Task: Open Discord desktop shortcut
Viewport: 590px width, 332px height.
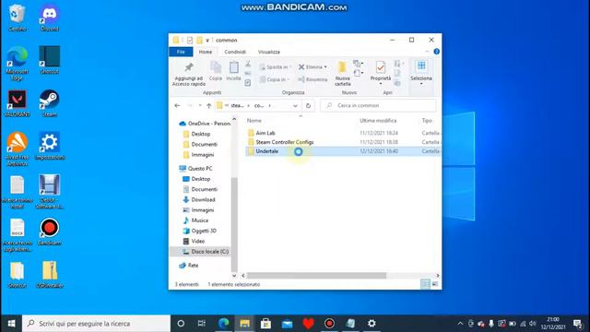Action: click(49, 18)
